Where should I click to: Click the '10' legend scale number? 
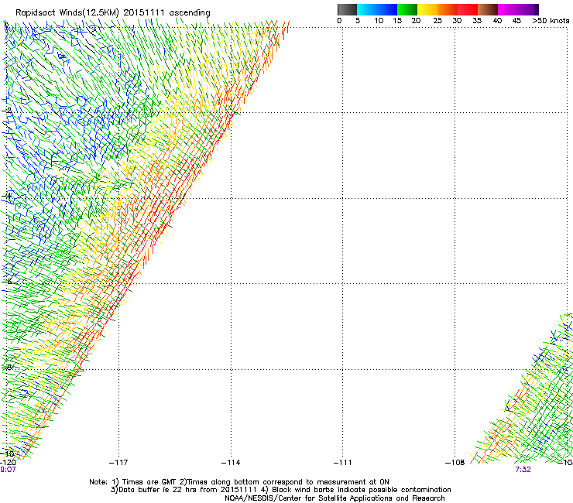(x=379, y=21)
